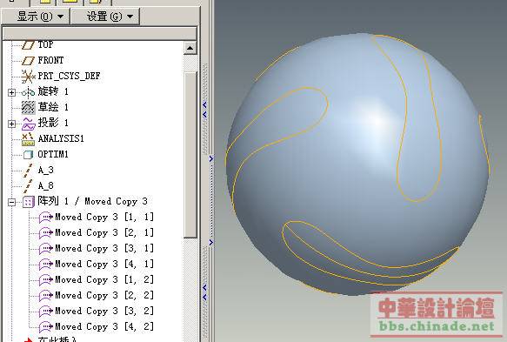Screen dimensions: 507x342
Task: Select the 草绘 1 sketch feature icon
Action: click(x=28, y=107)
